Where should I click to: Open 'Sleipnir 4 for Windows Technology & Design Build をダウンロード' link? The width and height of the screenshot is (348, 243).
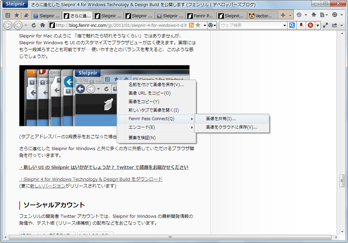pyautogui.click(x=91, y=179)
